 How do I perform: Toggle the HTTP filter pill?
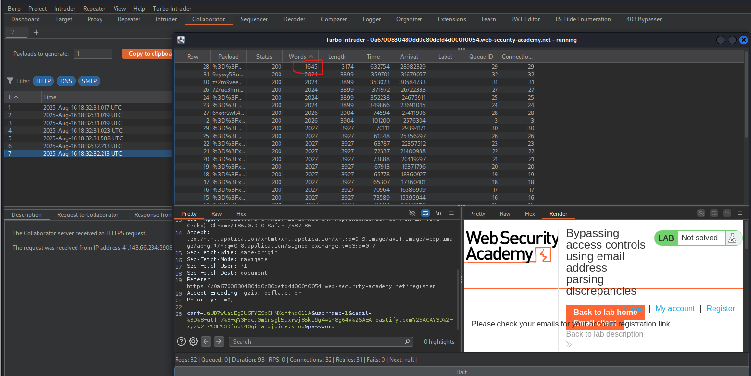tap(43, 81)
